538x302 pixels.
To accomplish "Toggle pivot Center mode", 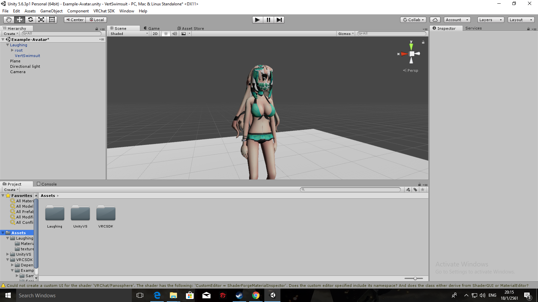I will (x=75, y=20).
